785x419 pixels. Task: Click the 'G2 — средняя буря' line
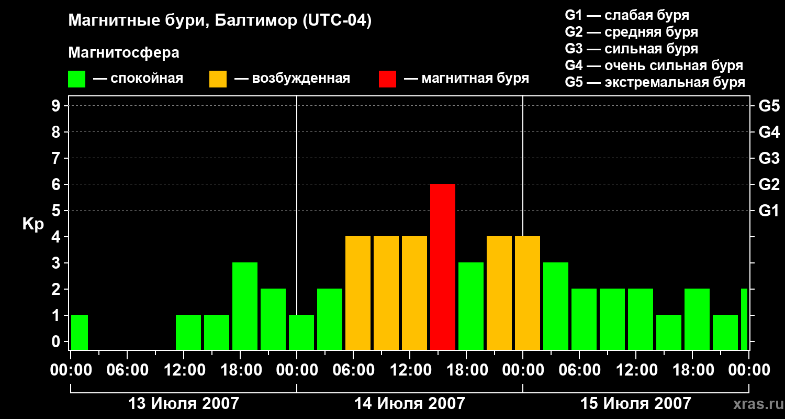(x=631, y=32)
